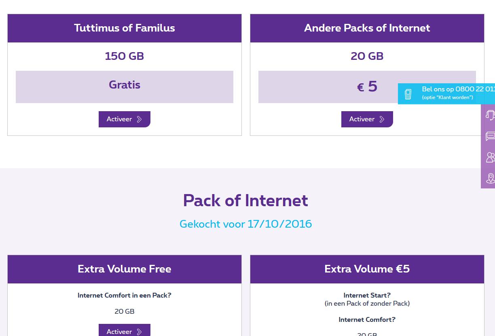Open the headset support icon in sidebar

(490, 115)
